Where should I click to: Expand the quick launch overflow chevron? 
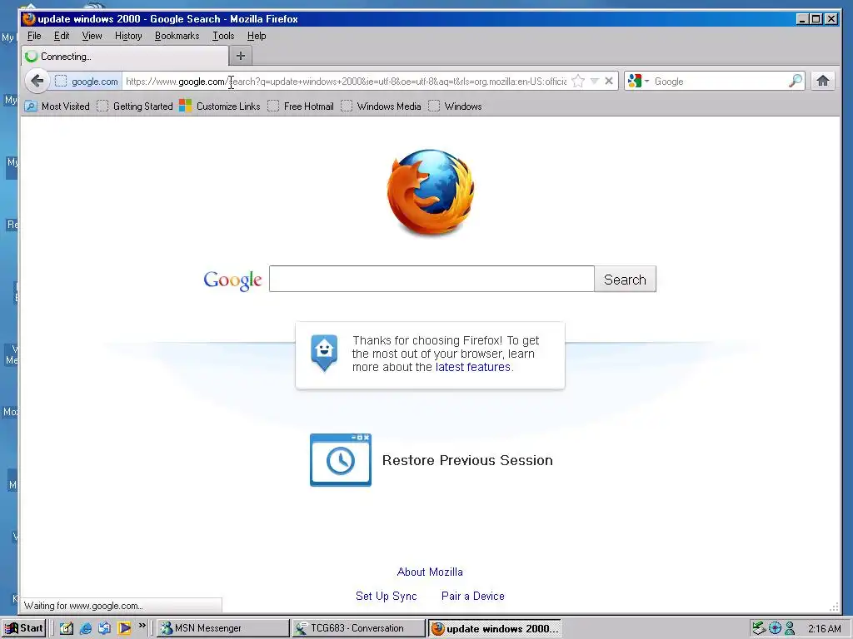point(142,626)
